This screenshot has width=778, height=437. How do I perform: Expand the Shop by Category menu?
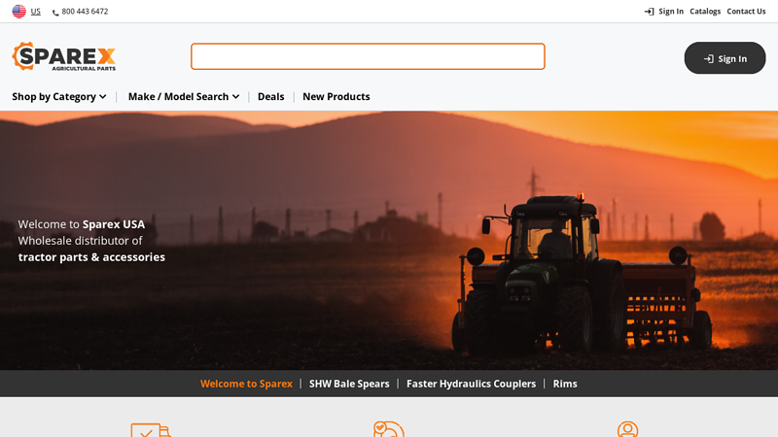[x=59, y=96]
